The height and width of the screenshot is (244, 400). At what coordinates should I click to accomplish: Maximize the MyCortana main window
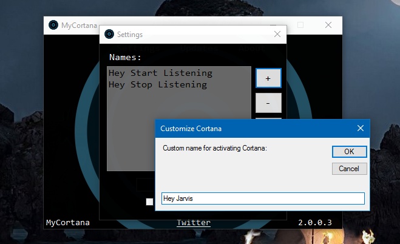coord(300,25)
